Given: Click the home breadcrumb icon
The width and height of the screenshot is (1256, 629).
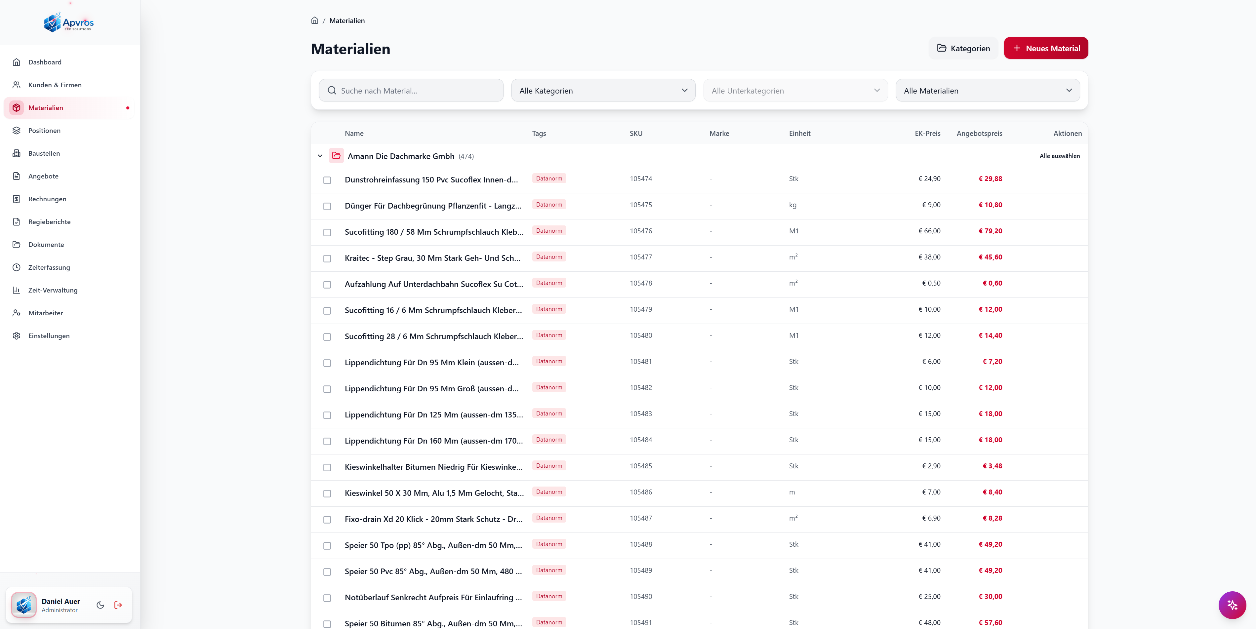Looking at the screenshot, I should [314, 20].
